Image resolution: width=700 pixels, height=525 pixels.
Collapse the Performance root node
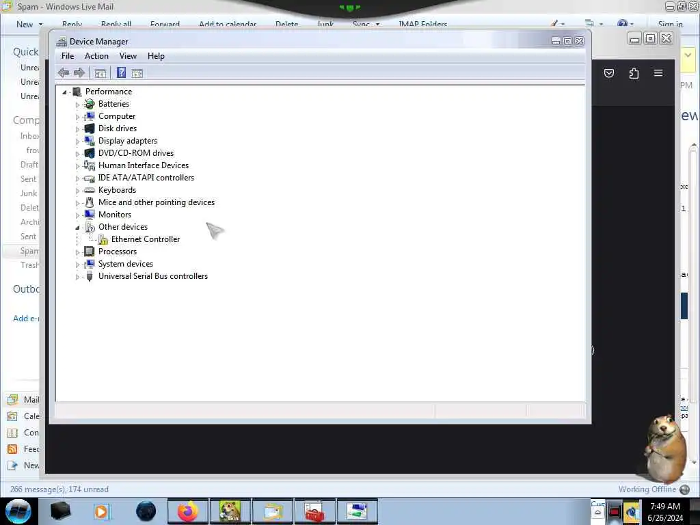coord(64,92)
